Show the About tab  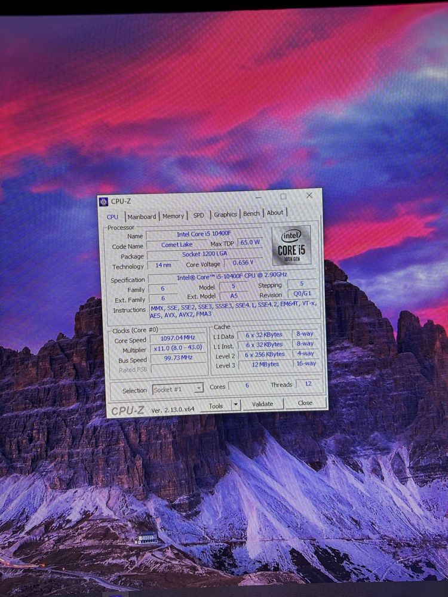[275, 213]
